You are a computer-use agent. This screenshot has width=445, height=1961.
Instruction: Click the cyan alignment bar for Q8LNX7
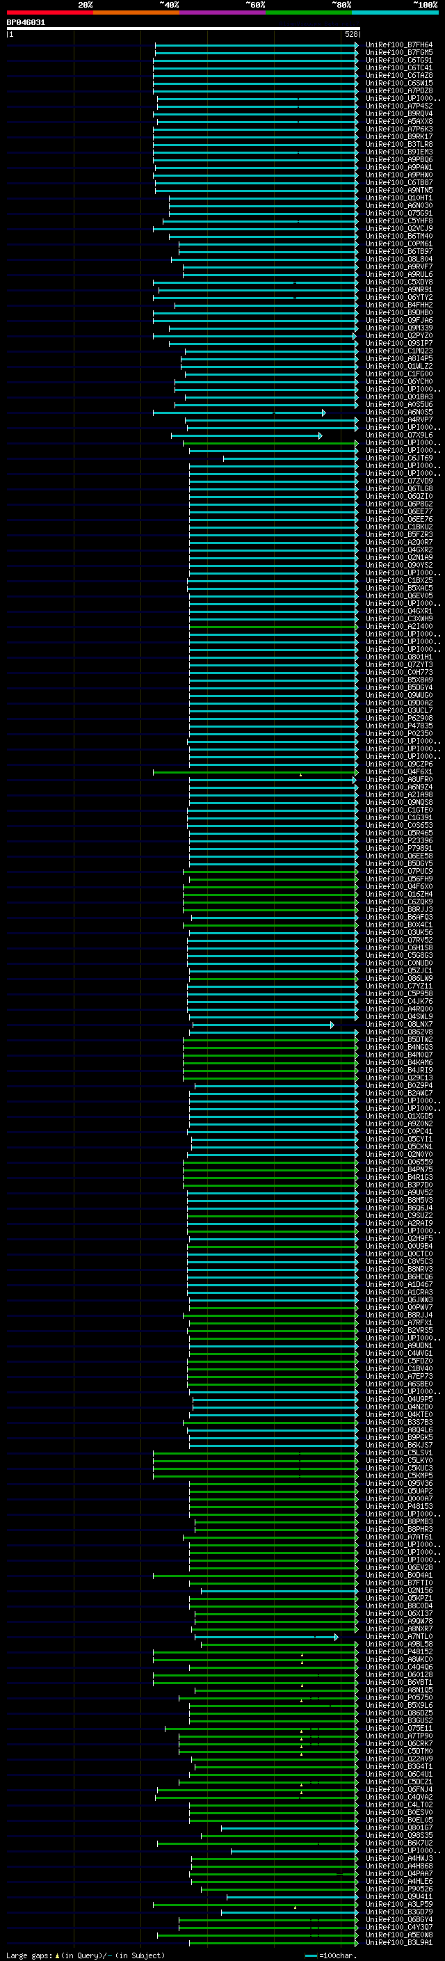pos(264,1025)
